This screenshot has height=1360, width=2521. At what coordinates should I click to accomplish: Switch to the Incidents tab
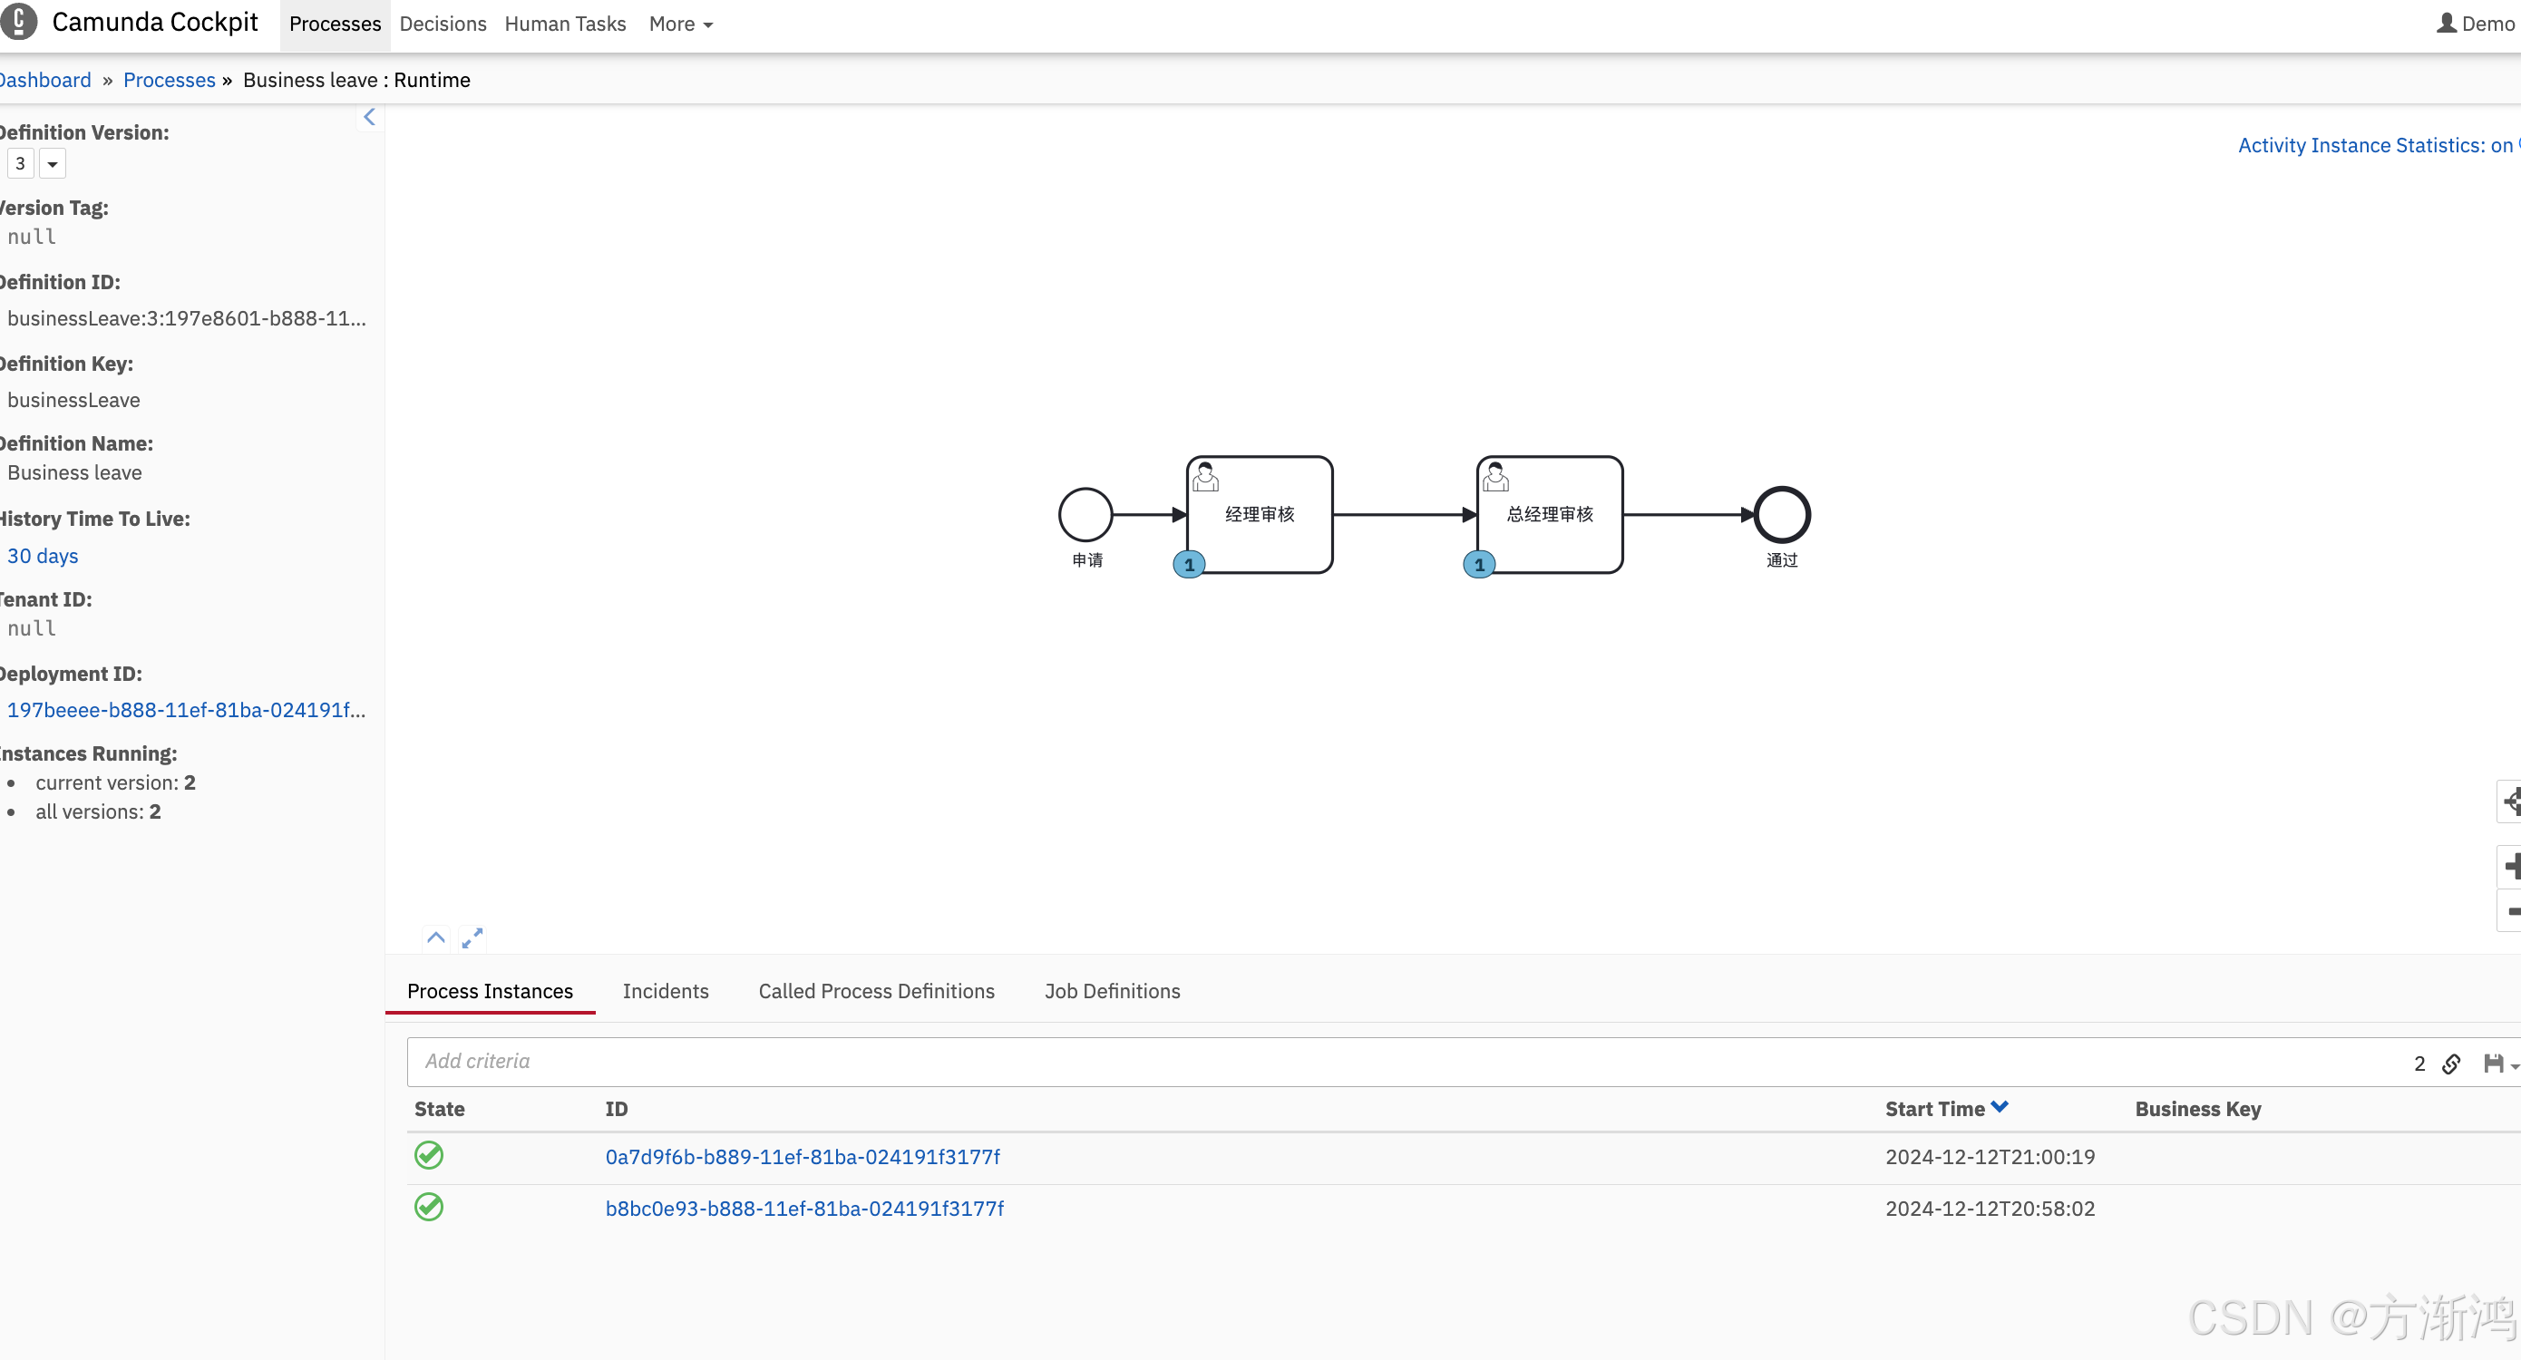pos(665,991)
